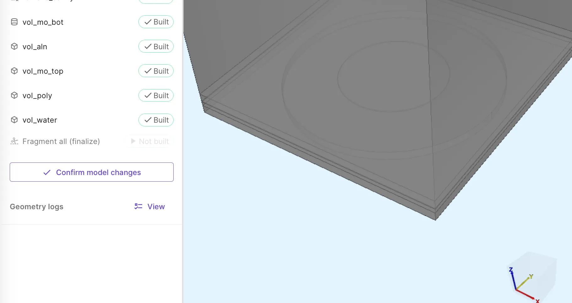
Task: Build the Fragment all step via Not built
Action: tap(150, 141)
